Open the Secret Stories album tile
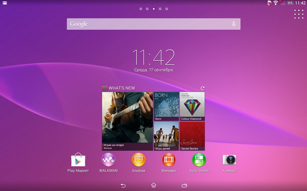307x191 pixels. (192, 136)
